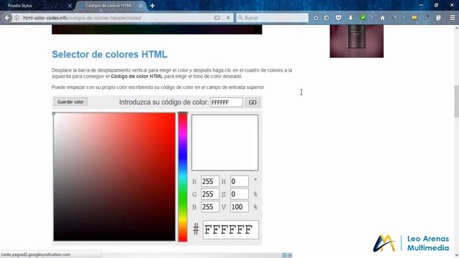
Task: Click the URL address bar
Action: [x=117, y=18]
